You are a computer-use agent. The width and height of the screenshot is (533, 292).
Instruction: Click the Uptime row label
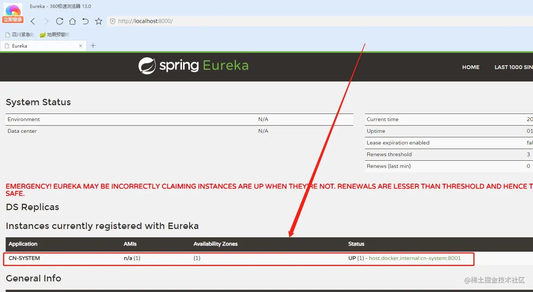pyautogui.click(x=376, y=131)
